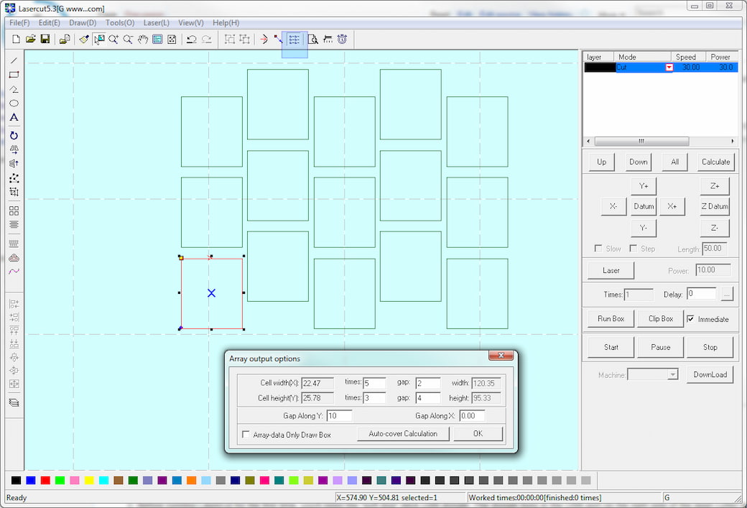Choose the Rectangle drawing tool
Viewport: 747px width, 508px height.
[x=14, y=75]
